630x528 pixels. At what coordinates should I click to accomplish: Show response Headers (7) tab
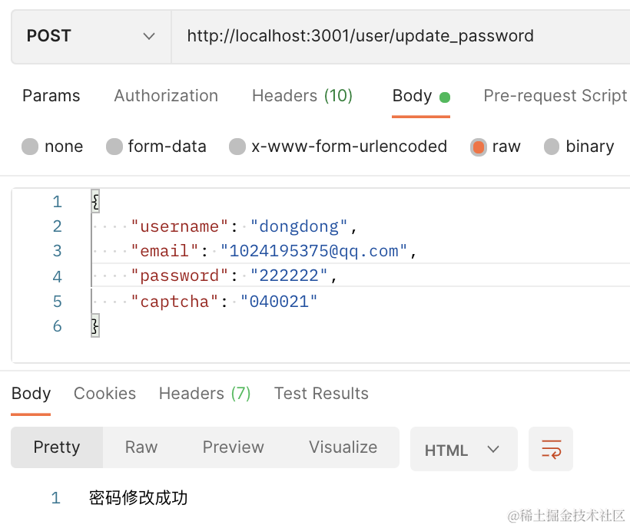pos(204,394)
